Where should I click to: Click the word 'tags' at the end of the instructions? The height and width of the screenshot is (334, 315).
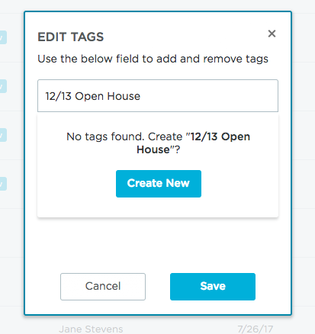pyautogui.click(x=257, y=59)
